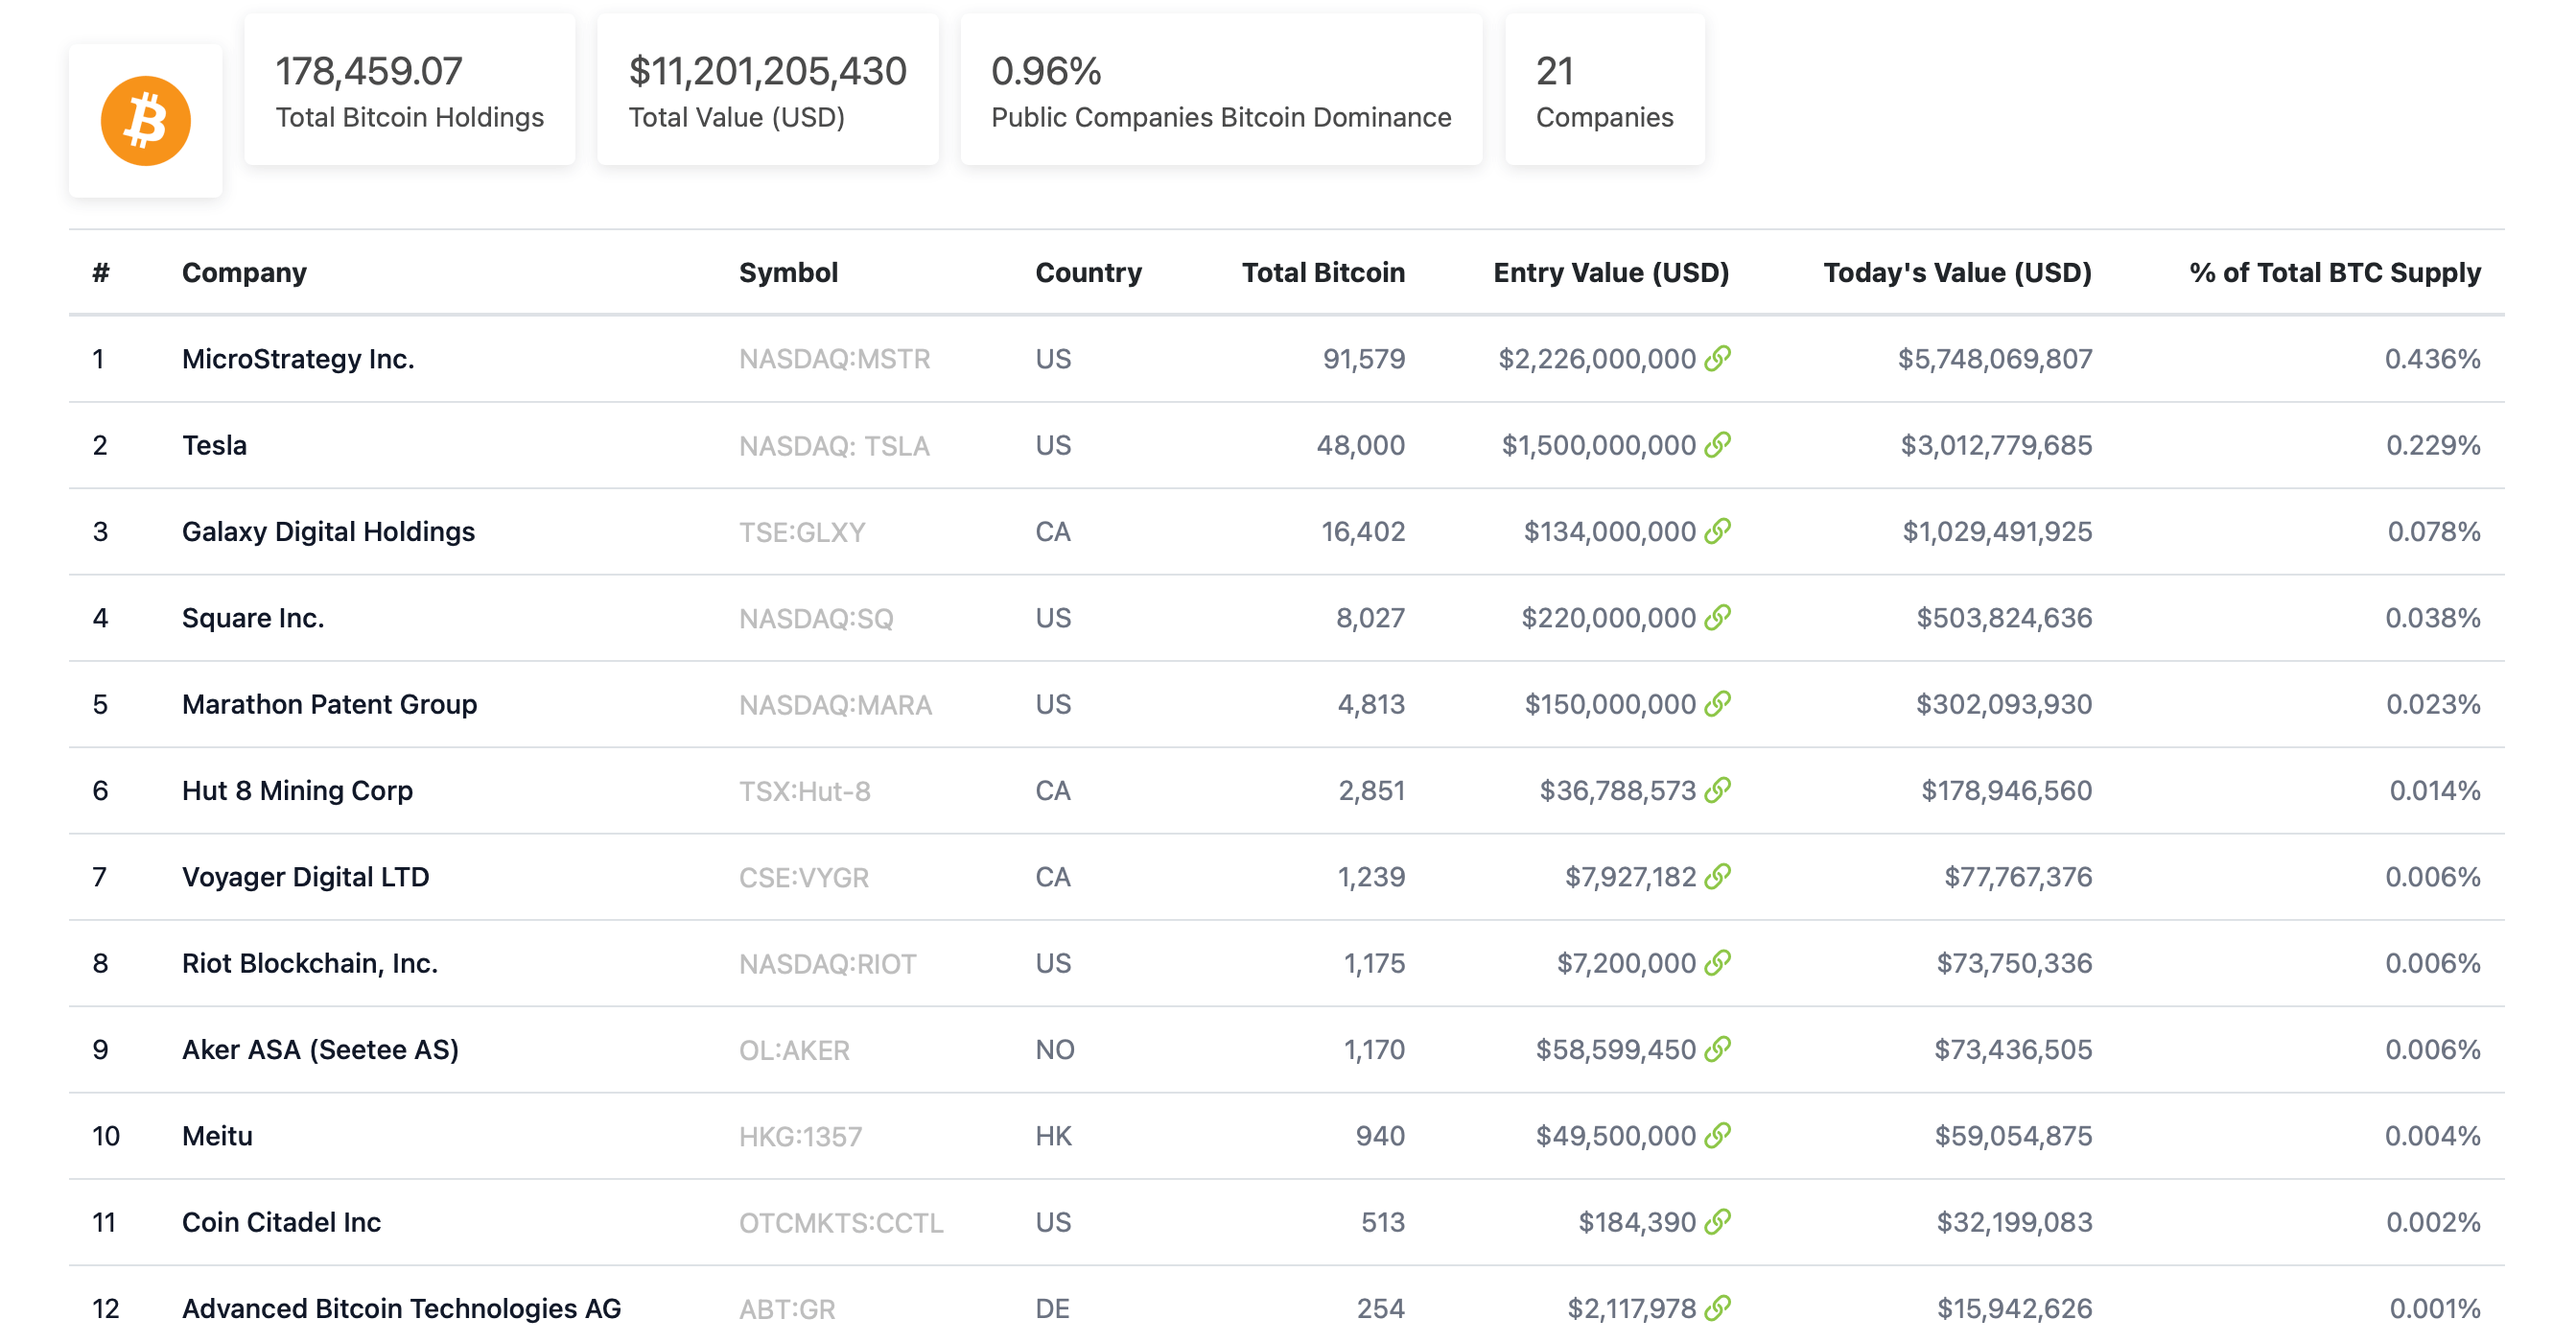Click the Total Value (USD) summary card
Screen dimensions: 2576x1343
[767, 90]
